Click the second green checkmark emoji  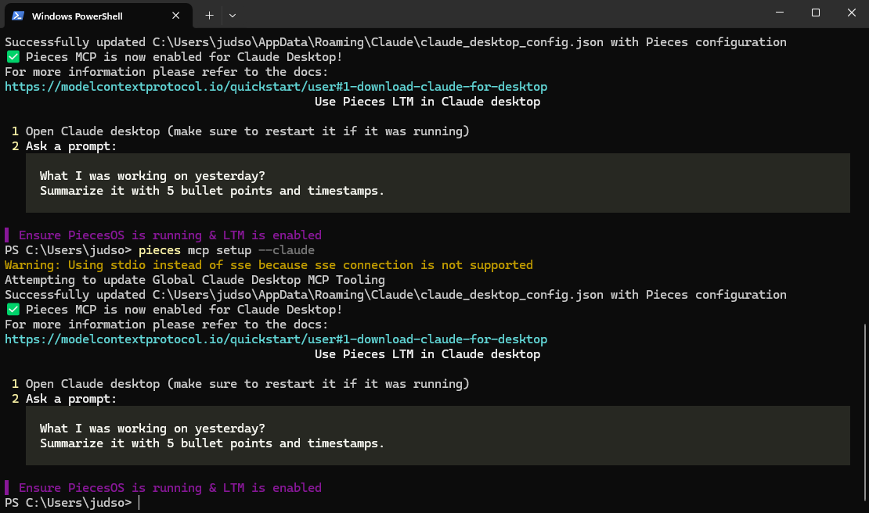[13, 310]
